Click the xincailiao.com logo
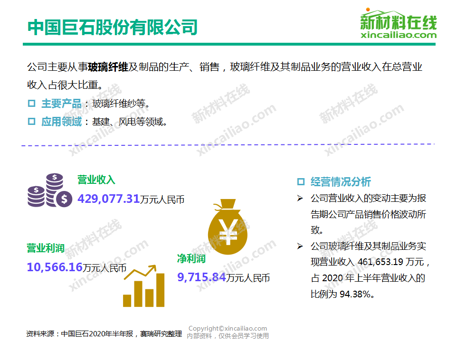456x342 pixels. click(x=398, y=23)
